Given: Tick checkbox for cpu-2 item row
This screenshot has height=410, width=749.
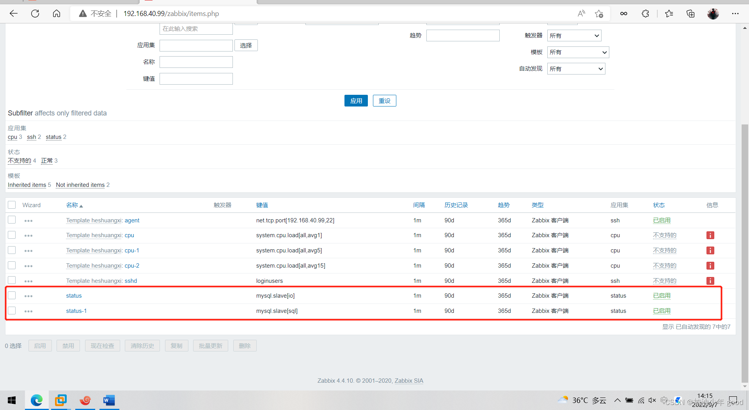Looking at the screenshot, I should click(x=12, y=265).
